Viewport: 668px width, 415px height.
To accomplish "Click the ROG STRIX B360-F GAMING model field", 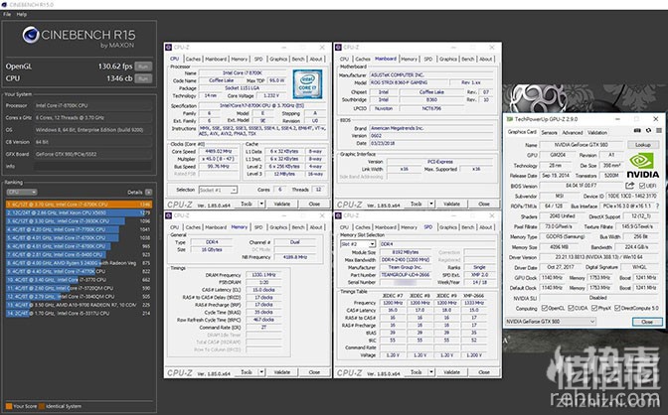I will (409, 82).
